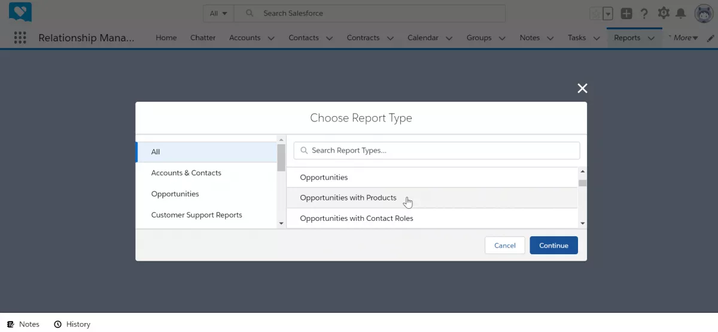The height and width of the screenshot is (332, 718).
Task: Close the Choose Report Type dialog
Action: point(582,89)
